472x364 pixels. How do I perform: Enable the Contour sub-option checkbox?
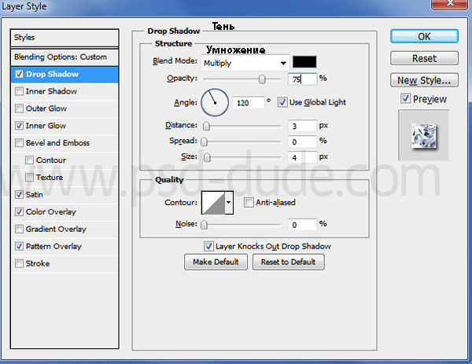tap(29, 160)
